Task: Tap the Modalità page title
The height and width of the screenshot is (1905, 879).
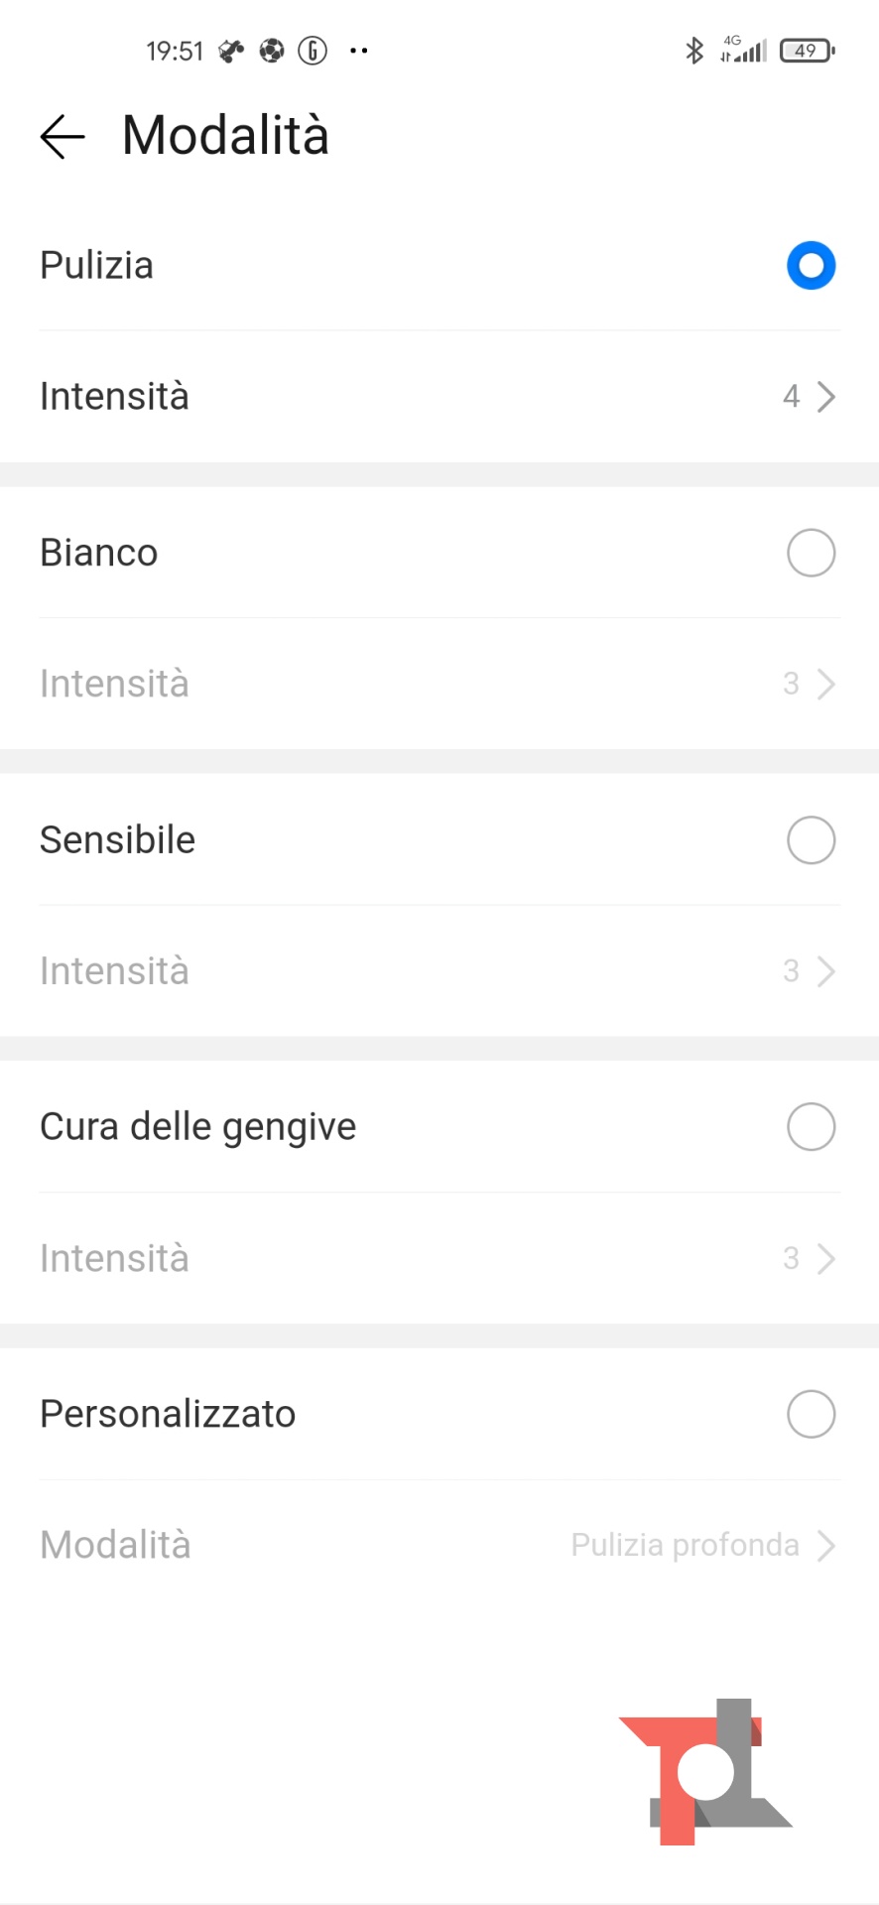Action: coord(225,136)
